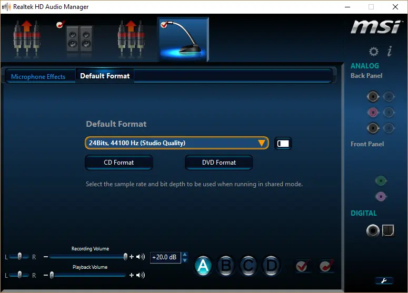Select preset C
408x293 pixels.
pyautogui.click(x=248, y=266)
